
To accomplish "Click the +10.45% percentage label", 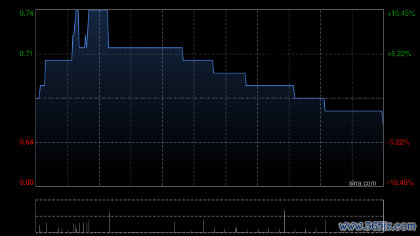I will tap(401, 13).
